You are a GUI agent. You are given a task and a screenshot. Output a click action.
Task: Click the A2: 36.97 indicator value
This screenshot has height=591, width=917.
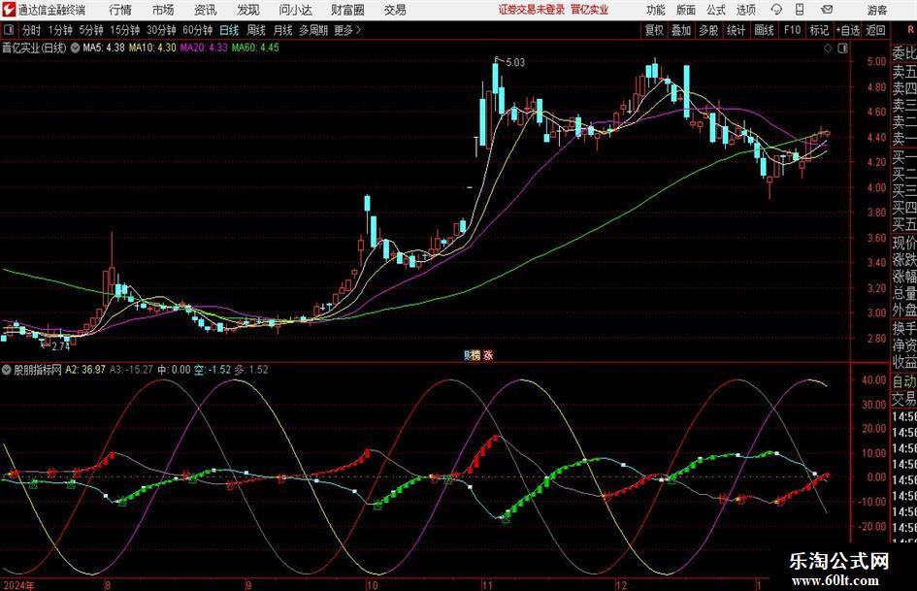coord(85,369)
